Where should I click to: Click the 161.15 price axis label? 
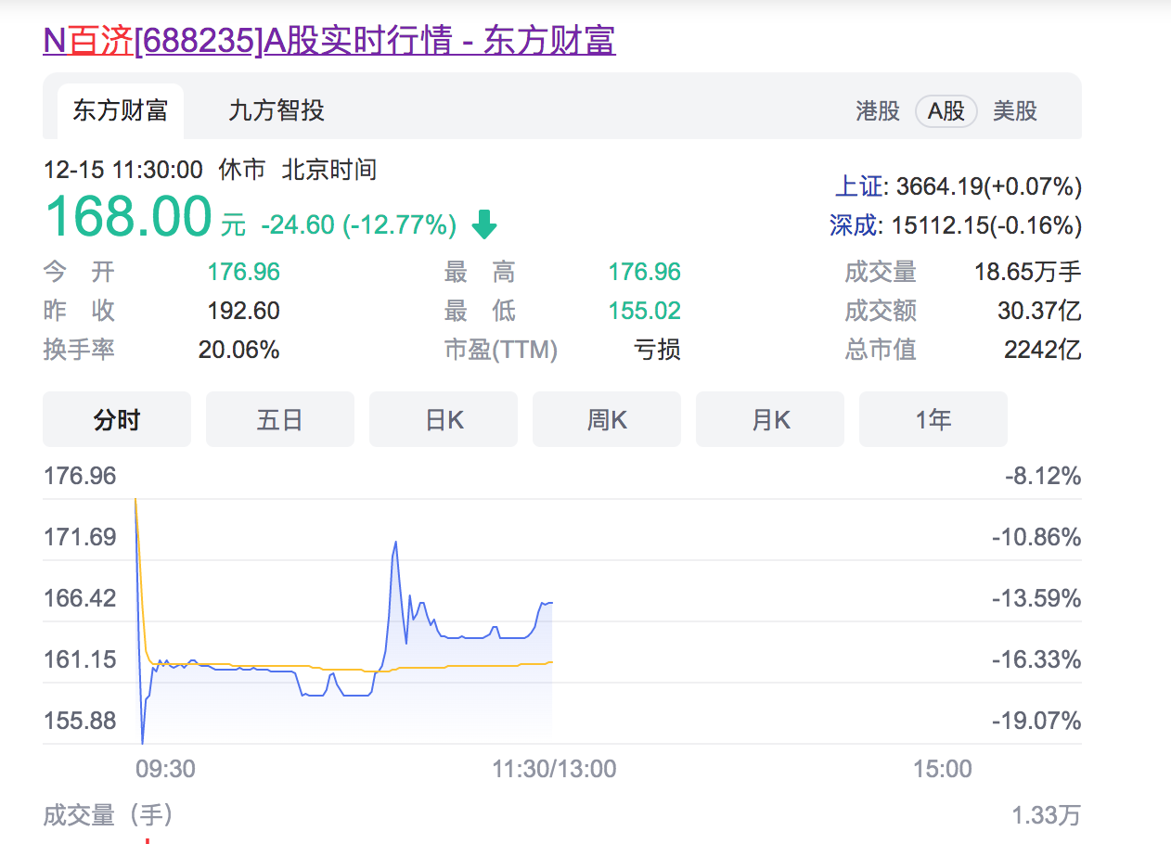point(81,659)
